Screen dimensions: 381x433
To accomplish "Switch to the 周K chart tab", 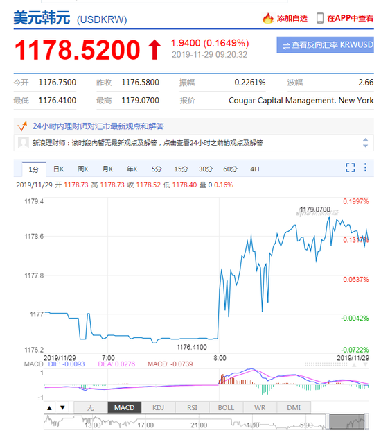I will (83, 169).
